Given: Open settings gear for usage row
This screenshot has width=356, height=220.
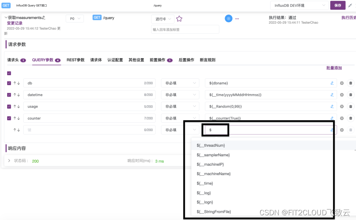Looking at the screenshot, I should [x=342, y=106].
